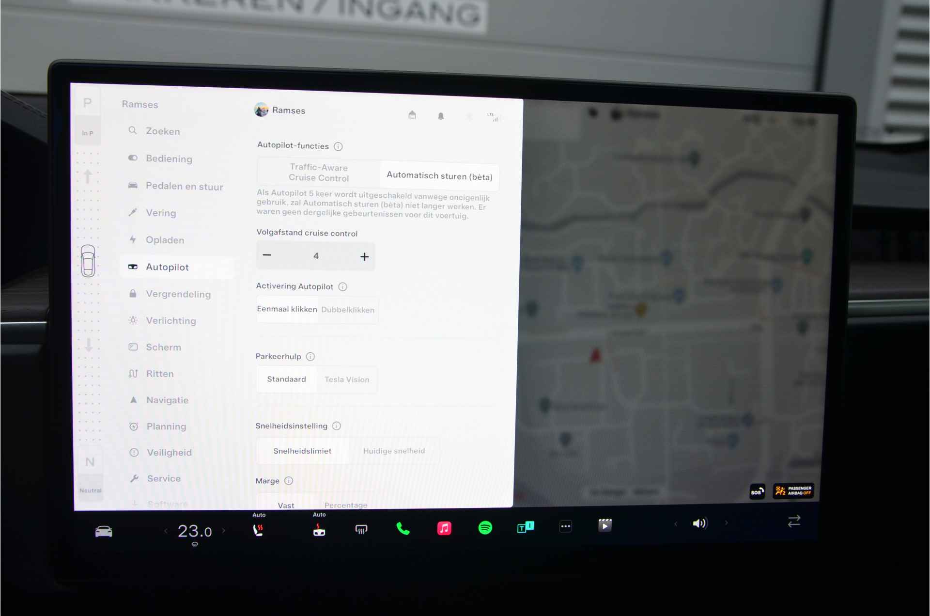Select Snelheidslimiet speed setting option
Viewport: 930px width, 616px height.
coord(302,450)
